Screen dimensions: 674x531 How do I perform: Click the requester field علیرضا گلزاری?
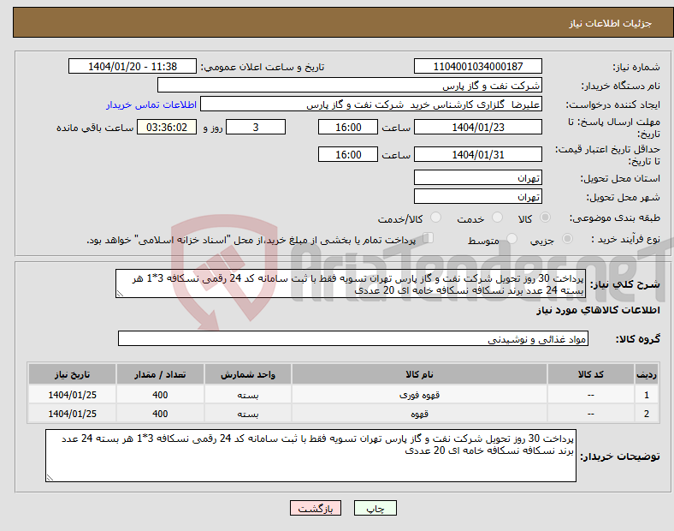(371, 104)
